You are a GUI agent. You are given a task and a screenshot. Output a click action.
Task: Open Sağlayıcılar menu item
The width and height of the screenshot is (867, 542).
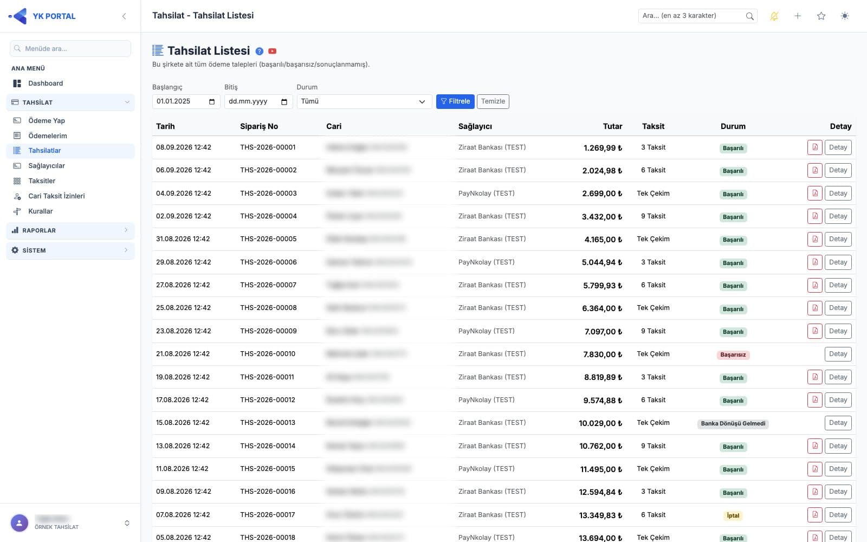point(70,166)
